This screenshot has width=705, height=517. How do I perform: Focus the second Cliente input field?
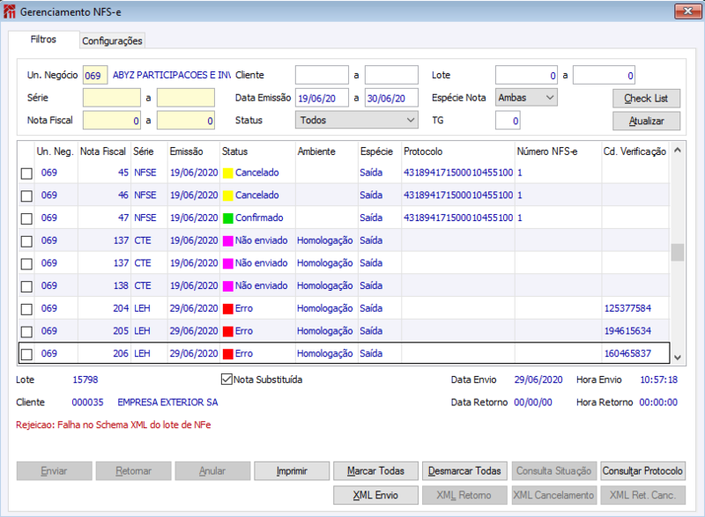pyautogui.click(x=391, y=75)
